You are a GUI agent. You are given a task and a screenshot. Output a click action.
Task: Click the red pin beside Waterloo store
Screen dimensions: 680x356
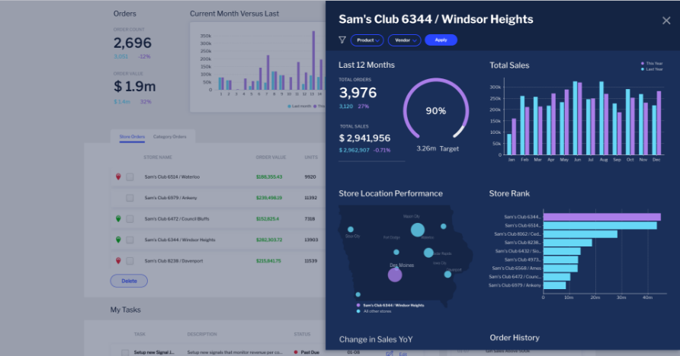point(118,176)
